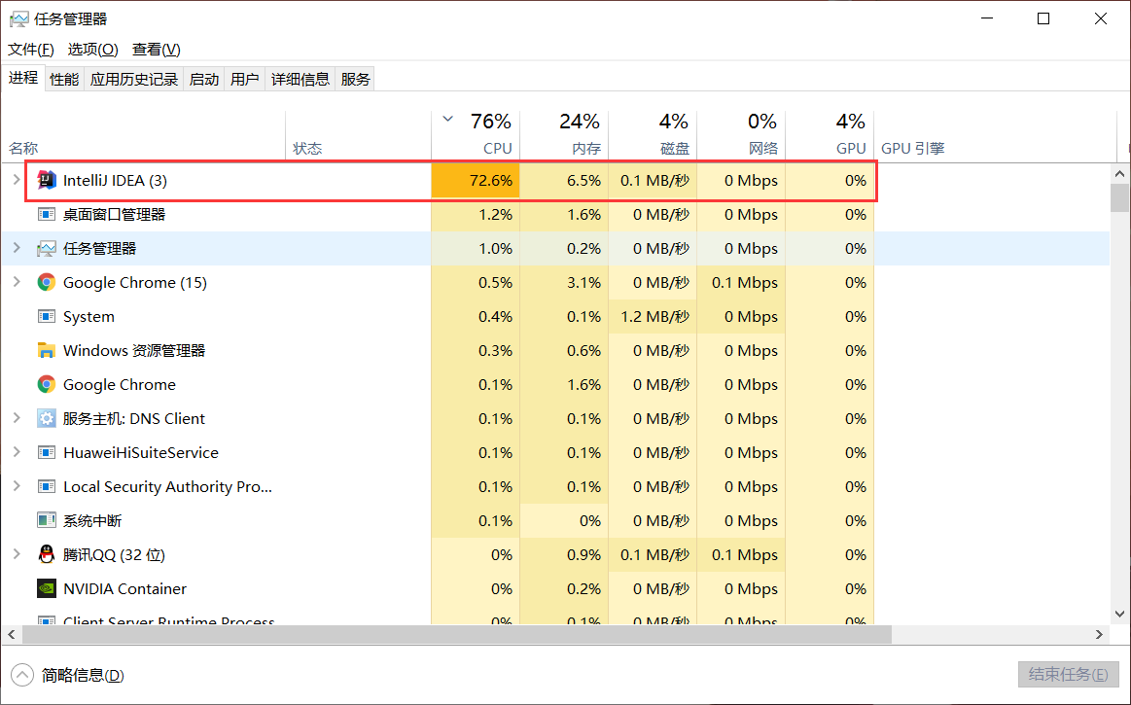Switch to the 应用历史记录 tab
The image size is (1131, 705).
point(134,79)
